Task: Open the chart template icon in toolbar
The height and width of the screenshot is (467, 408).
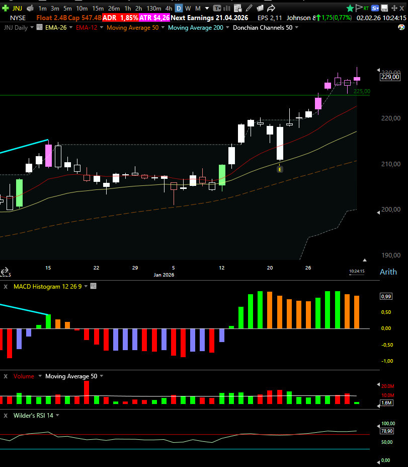Action: pos(217,9)
